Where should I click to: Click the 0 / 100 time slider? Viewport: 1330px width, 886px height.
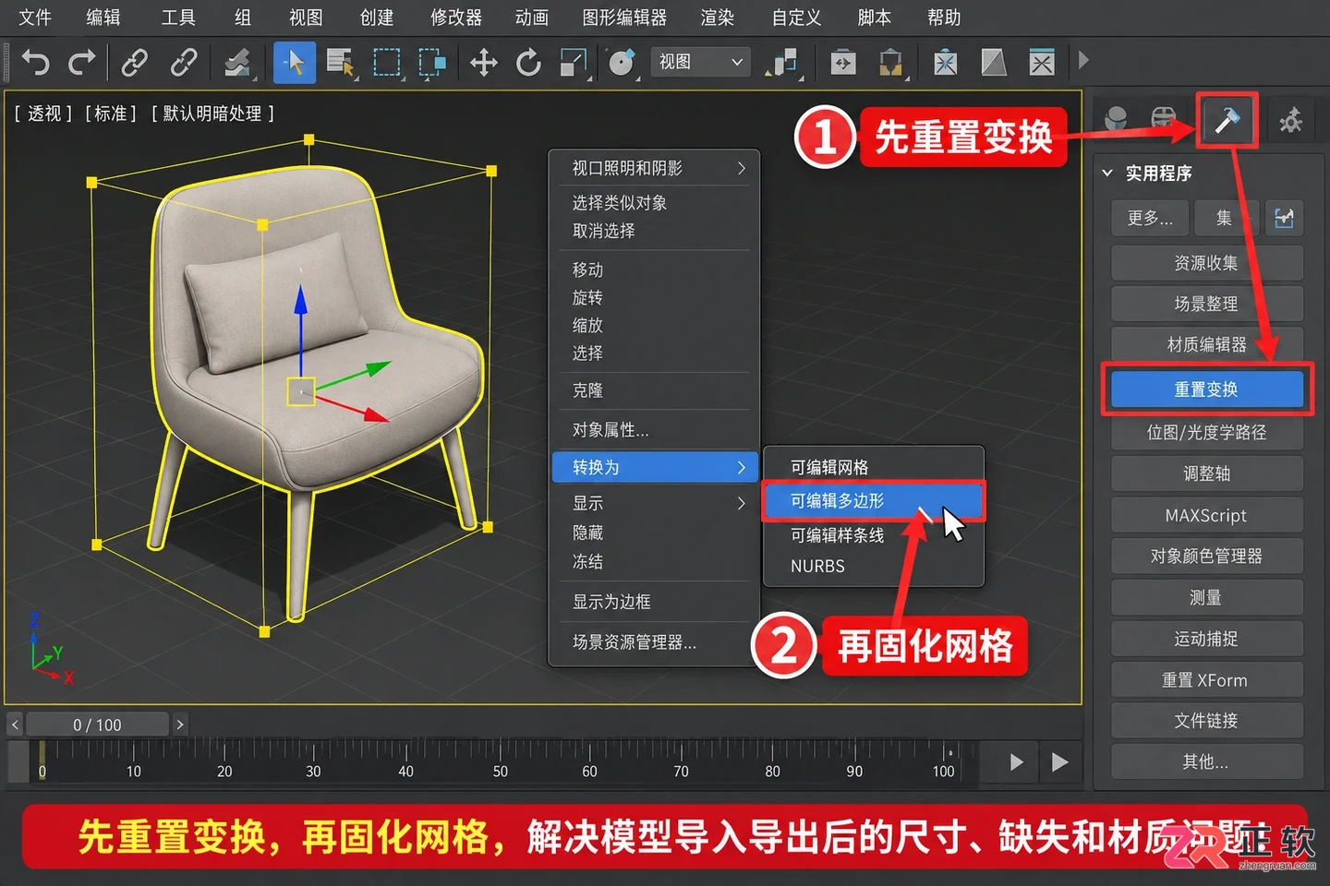click(x=97, y=724)
